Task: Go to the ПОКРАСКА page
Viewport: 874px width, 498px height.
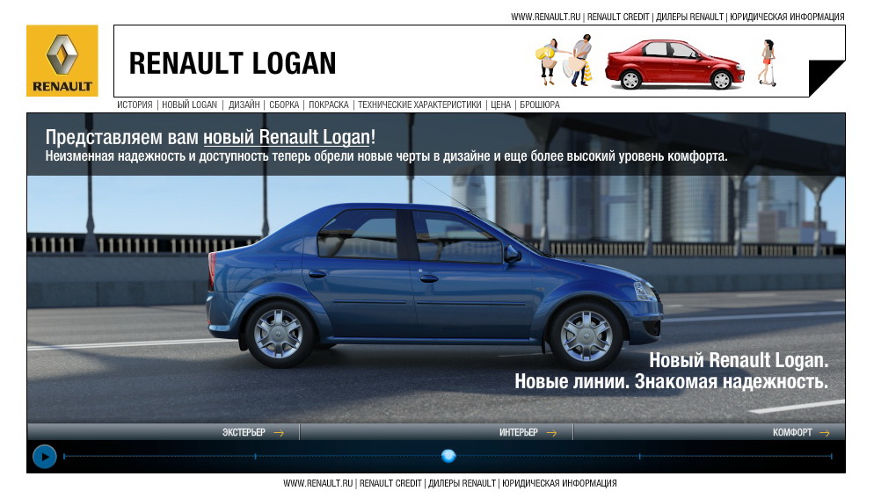Action: pyautogui.click(x=328, y=105)
